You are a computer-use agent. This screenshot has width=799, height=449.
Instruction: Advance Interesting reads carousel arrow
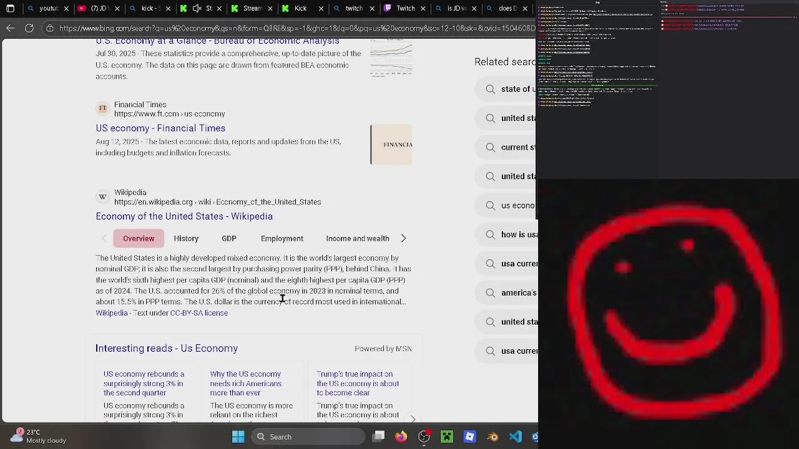(412, 419)
